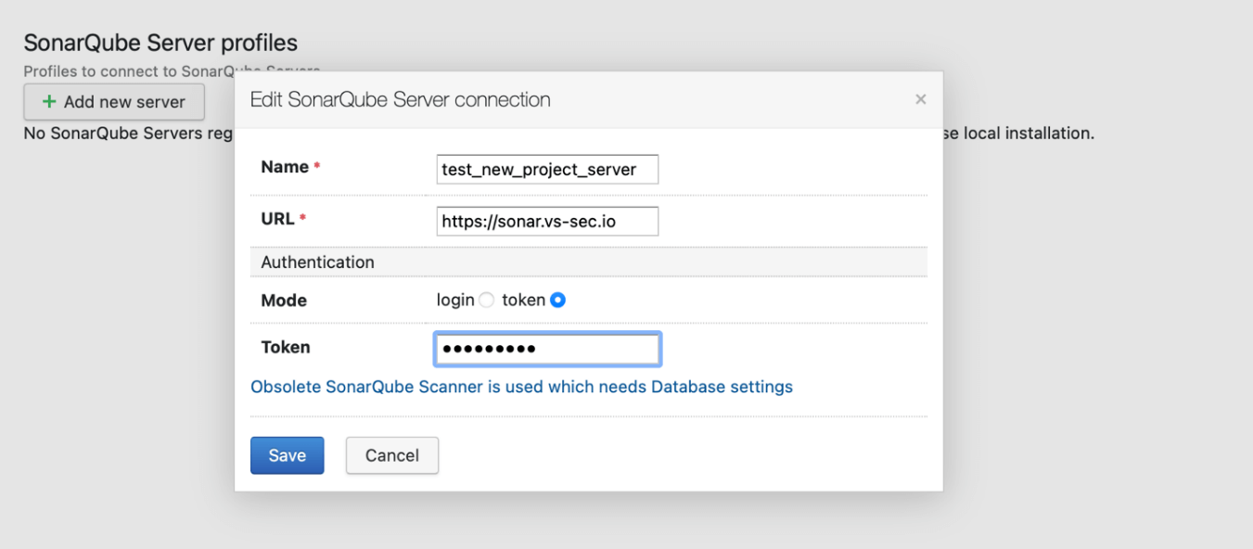Click the dialog title Edit SonarQube Server connection
Image resolution: width=1253 pixels, height=549 pixels.
[401, 99]
